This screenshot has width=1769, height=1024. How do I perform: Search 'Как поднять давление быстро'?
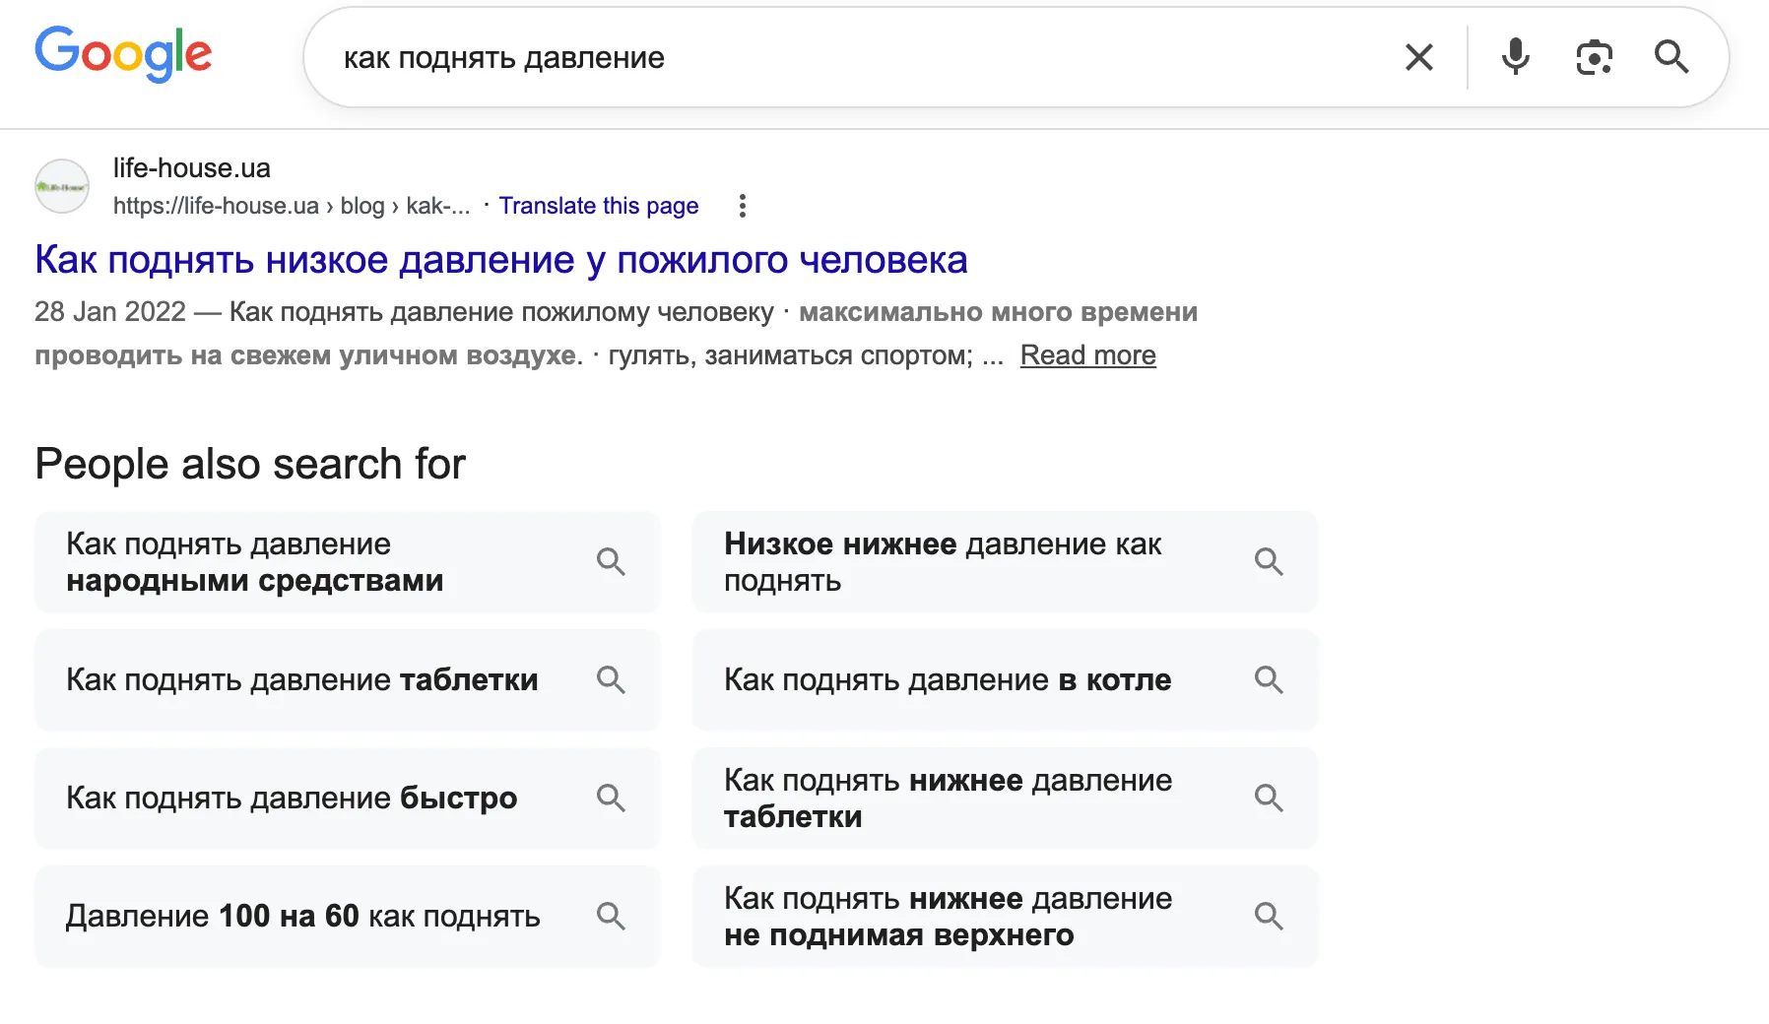pos(292,799)
